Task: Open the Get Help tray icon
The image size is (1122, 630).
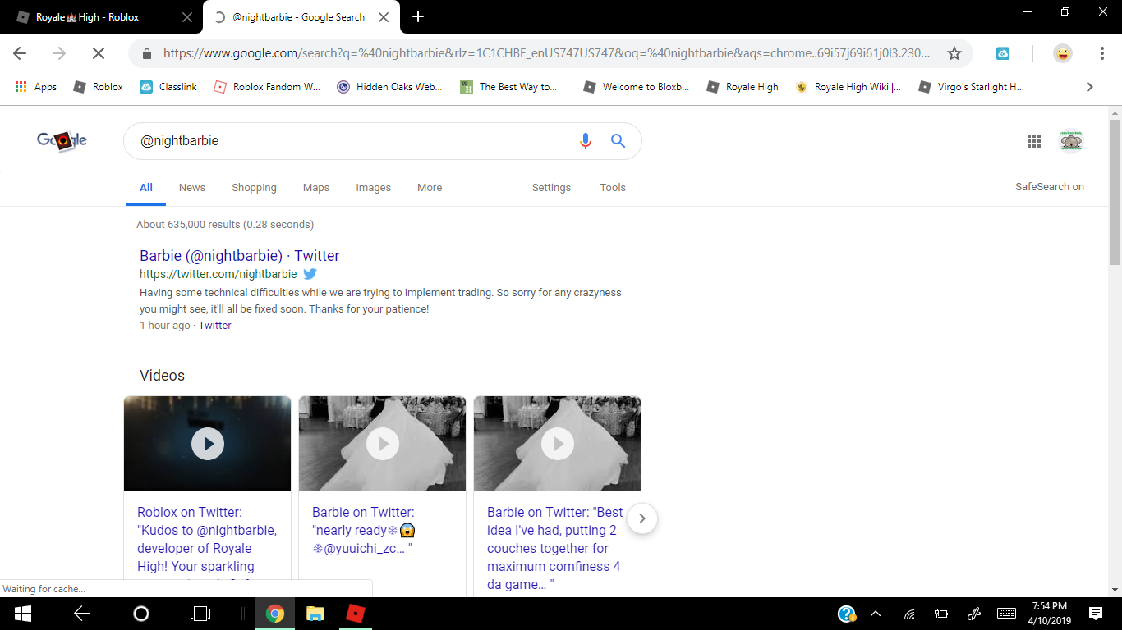Action: tap(847, 614)
